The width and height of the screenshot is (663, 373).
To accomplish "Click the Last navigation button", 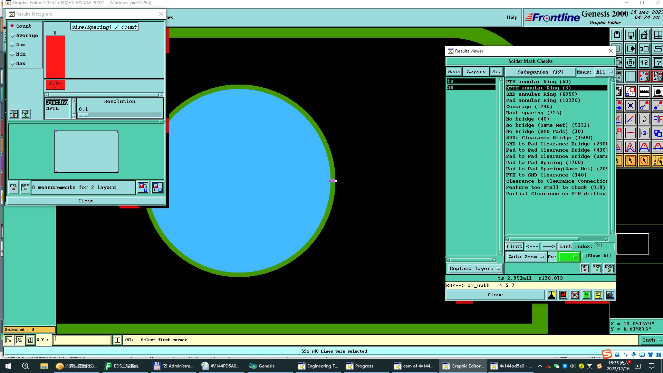I will (x=565, y=246).
